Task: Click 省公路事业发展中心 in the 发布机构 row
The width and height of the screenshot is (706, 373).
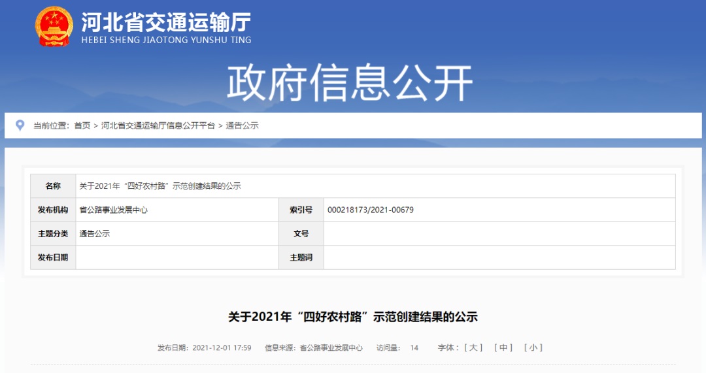Action: 113,210
